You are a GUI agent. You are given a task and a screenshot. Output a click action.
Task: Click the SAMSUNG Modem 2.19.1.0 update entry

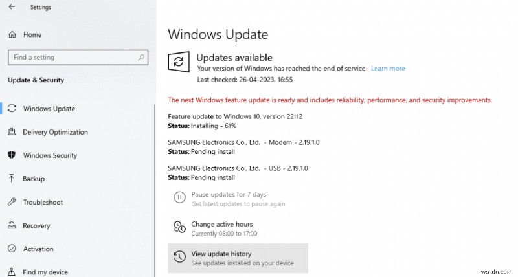pyautogui.click(x=243, y=142)
